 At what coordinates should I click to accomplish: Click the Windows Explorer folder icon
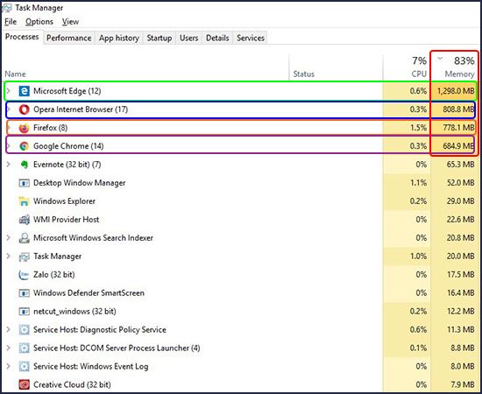[24, 201]
